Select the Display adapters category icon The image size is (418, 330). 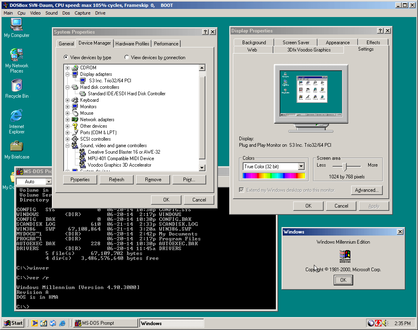coord(75,74)
